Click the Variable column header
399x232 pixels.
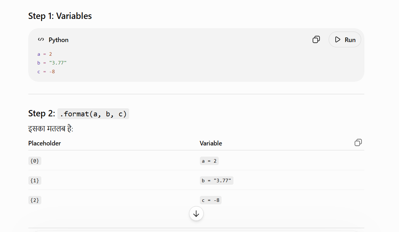pyautogui.click(x=211, y=143)
